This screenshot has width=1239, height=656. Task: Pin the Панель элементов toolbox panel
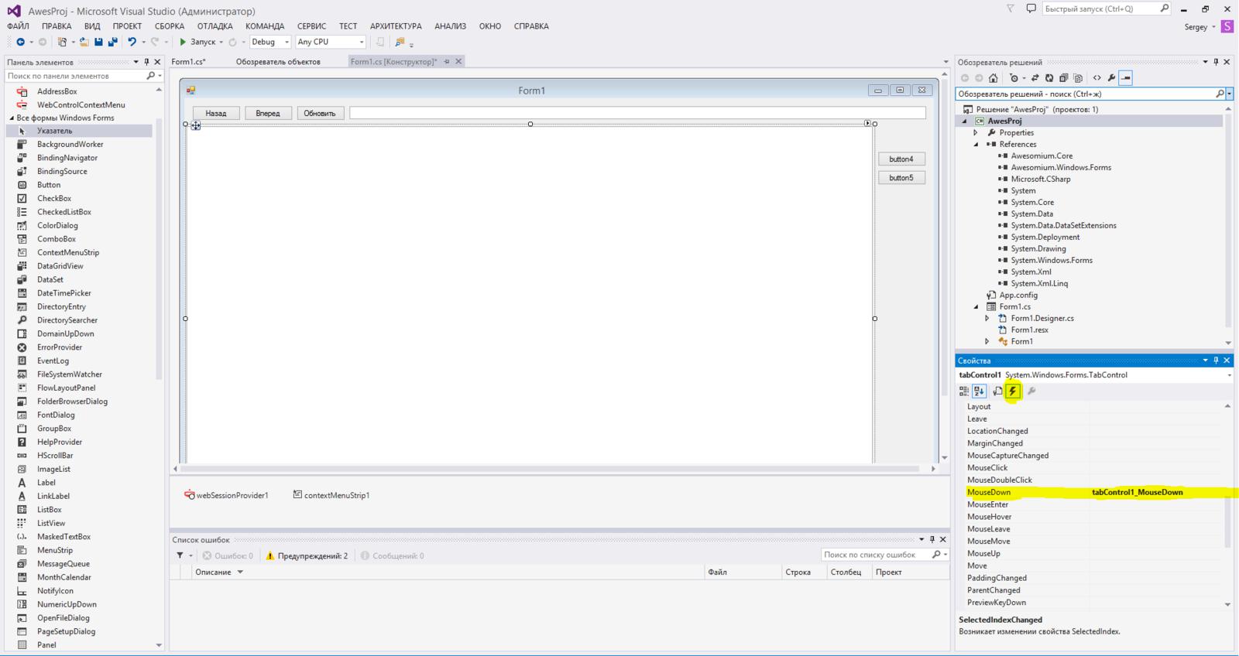[146, 62]
